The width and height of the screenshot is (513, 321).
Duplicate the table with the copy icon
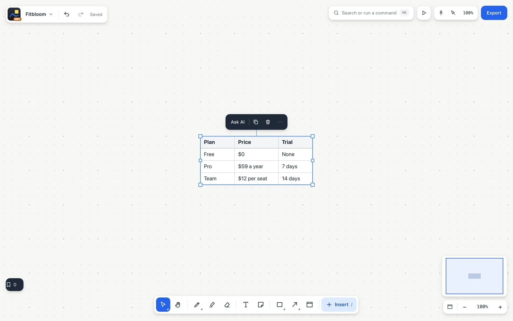tap(256, 122)
